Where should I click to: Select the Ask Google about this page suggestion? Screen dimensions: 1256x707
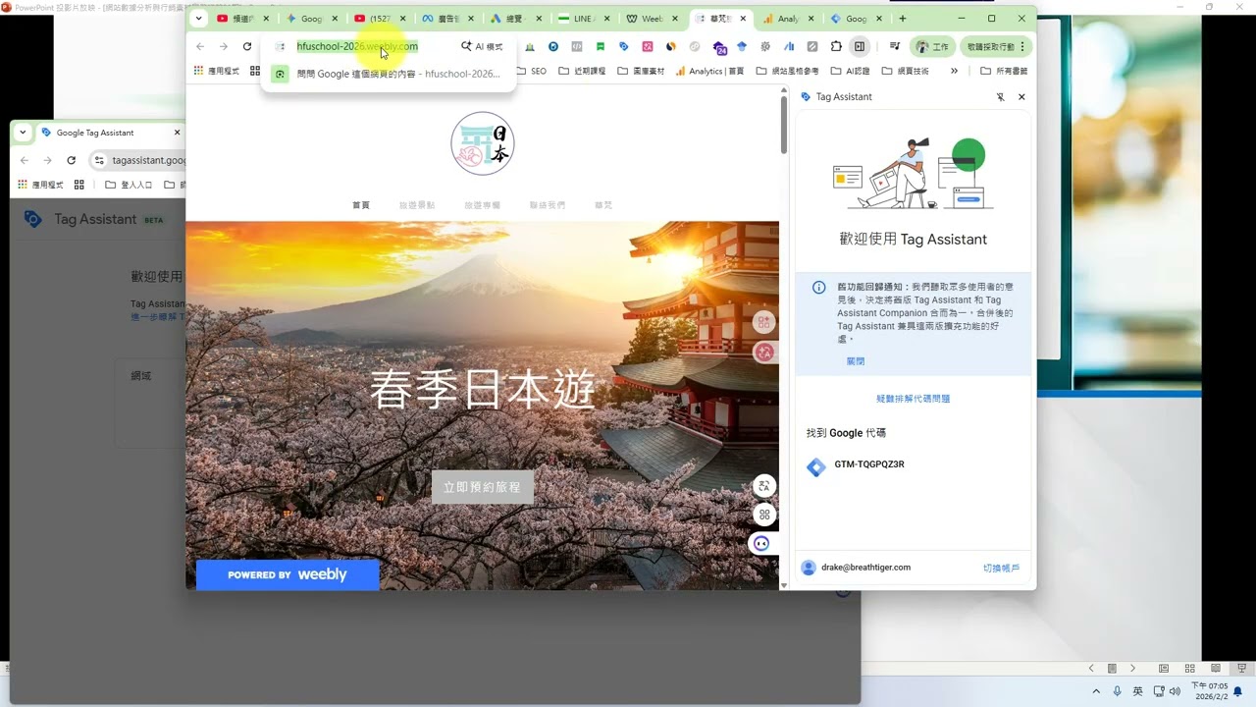click(389, 74)
